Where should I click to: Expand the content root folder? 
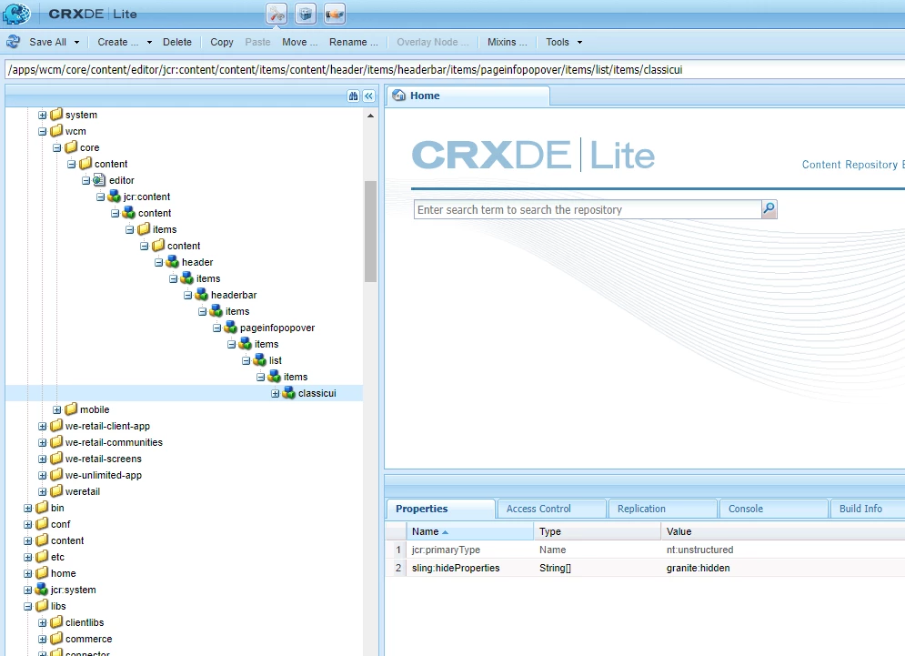point(27,540)
